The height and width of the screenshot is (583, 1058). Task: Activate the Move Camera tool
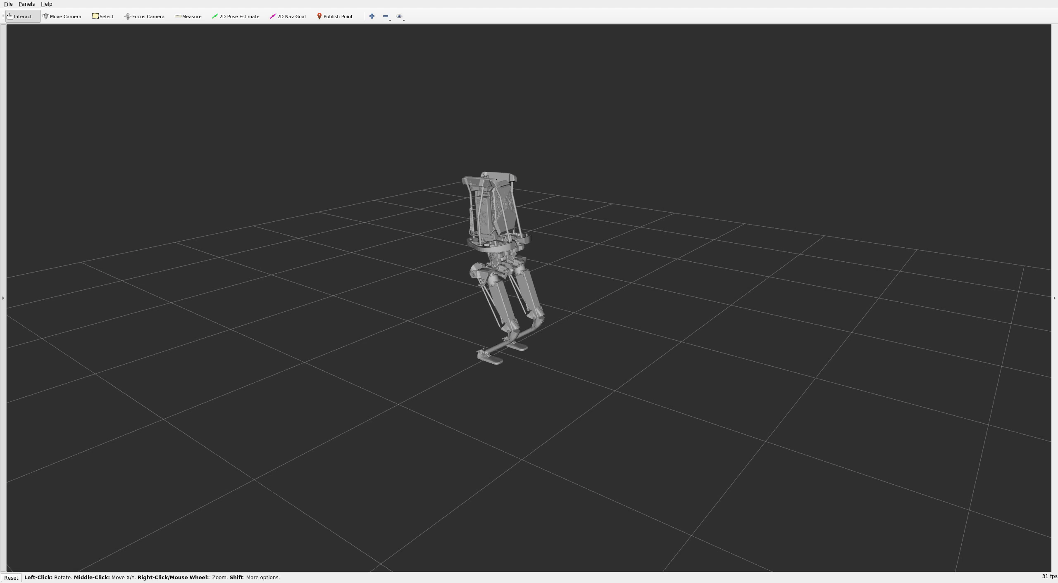click(62, 17)
